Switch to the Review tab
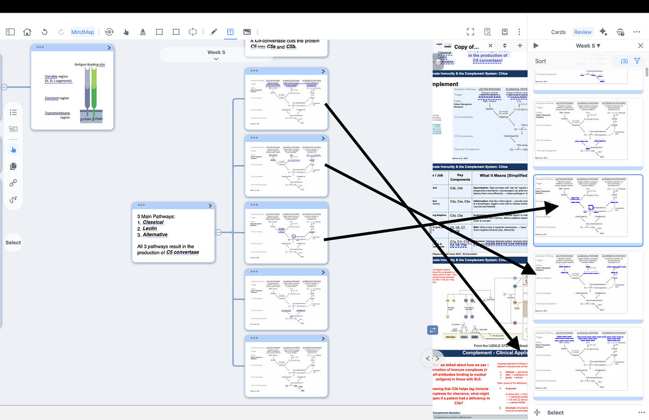The image size is (649, 420). point(583,32)
